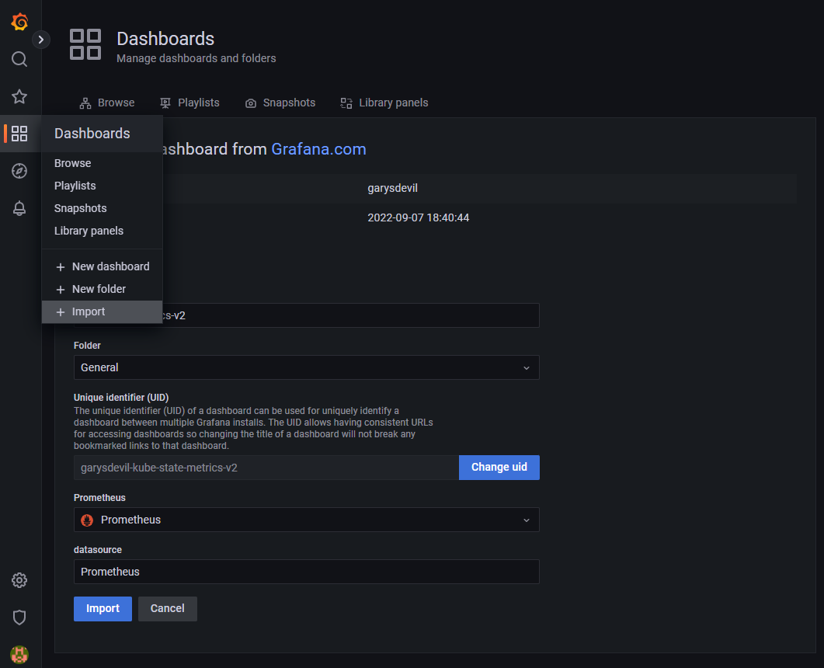824x668 pixels.
Task: Open the search magnifier icon in sidebar
Action: (x=19, y=59)
